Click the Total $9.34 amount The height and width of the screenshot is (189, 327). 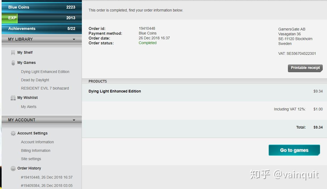[318, 127]
